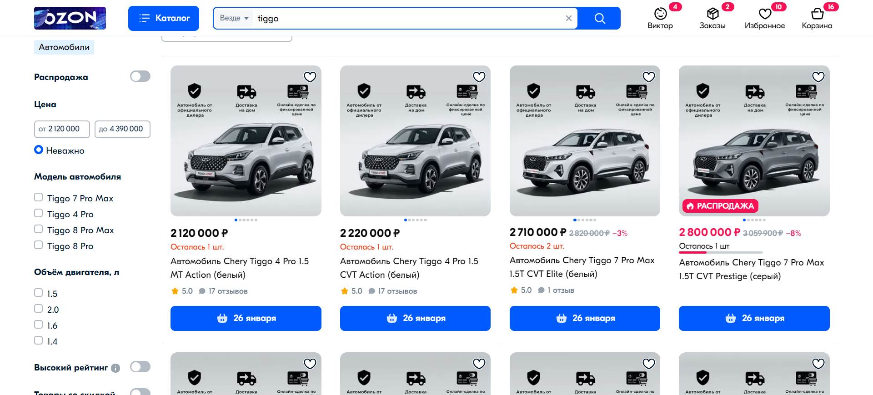This screenshot has height=395, width=873.
Task: Open the Tiggo 4 Pro 1.5 CVT Action title
Action: pos(409,268)
